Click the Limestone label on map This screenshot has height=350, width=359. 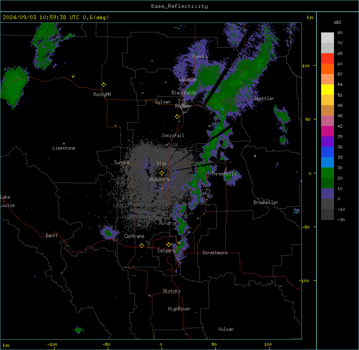[x=64, y=148]
